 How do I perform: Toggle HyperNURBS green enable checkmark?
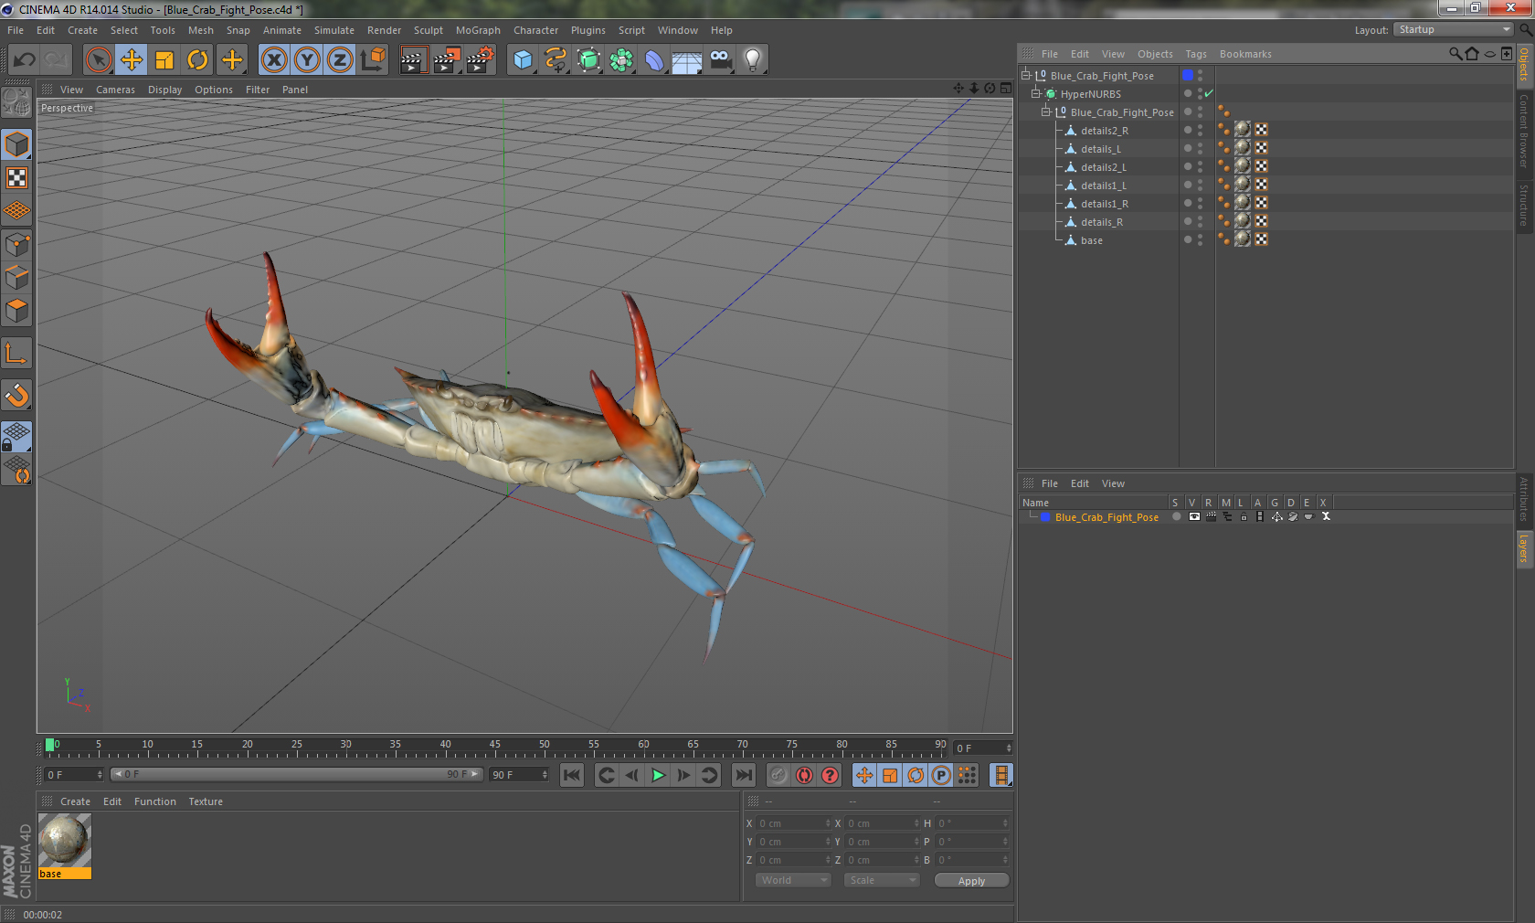1209,93
